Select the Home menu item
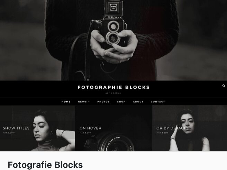This screenshot has width=227, height=170. click(x=66, y=102)
